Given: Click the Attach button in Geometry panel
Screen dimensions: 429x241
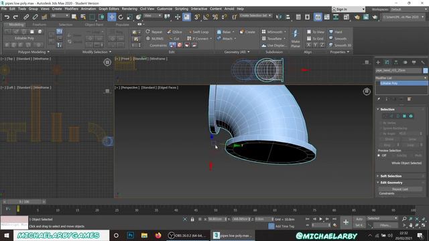Looking at the screenshot, I should pyautogui.click(x=227, y=39).
